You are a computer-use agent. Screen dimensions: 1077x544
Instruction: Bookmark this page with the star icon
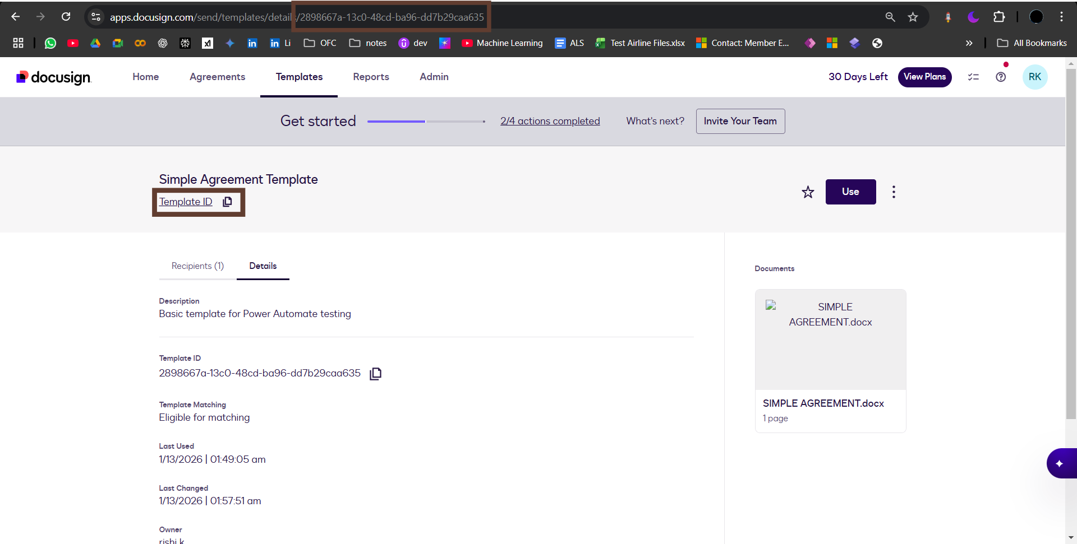tap(913, 17)
